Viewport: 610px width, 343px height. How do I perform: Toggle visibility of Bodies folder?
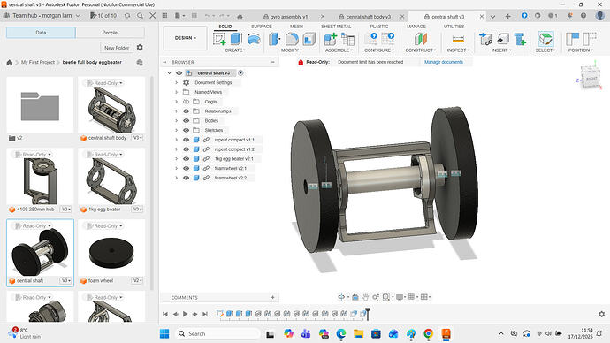(186, 120)
